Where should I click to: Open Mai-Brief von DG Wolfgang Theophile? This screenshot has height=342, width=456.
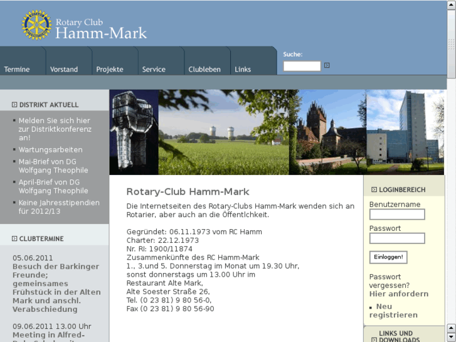pos(53,166)
